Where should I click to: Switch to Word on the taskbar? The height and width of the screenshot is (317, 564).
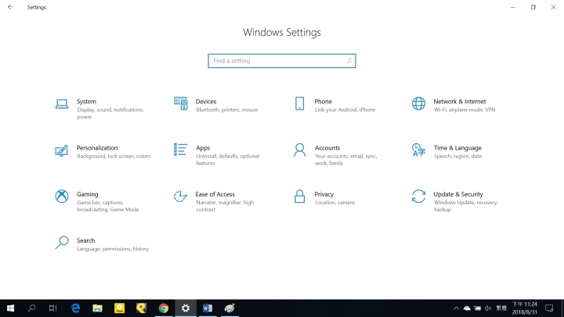[x=208, y=308]
